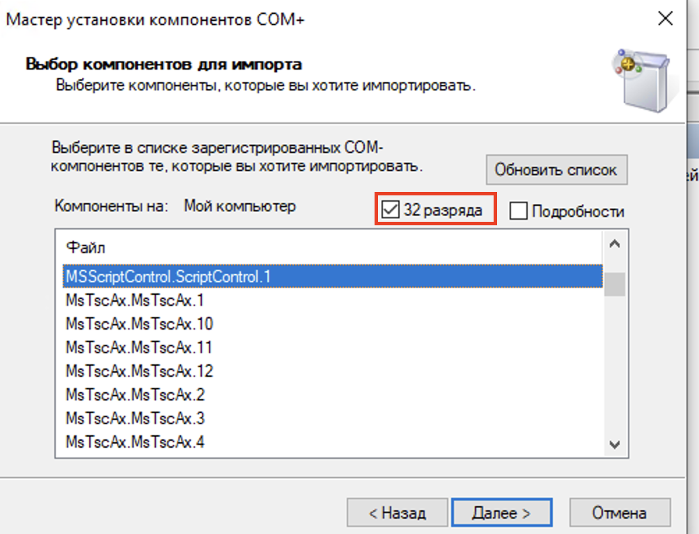Click the MsTscAx.MsTscAx.2 component

tap(135, 394)
